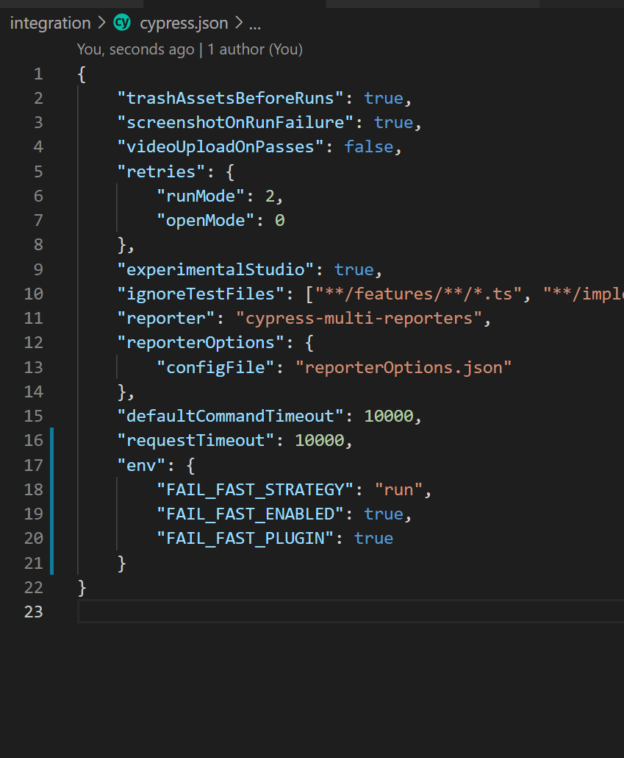Viewport: 624px width, 758px height.
Task: Click the "reporter" key on line 11
Action: pyautogui.click(x=166, y=318)
